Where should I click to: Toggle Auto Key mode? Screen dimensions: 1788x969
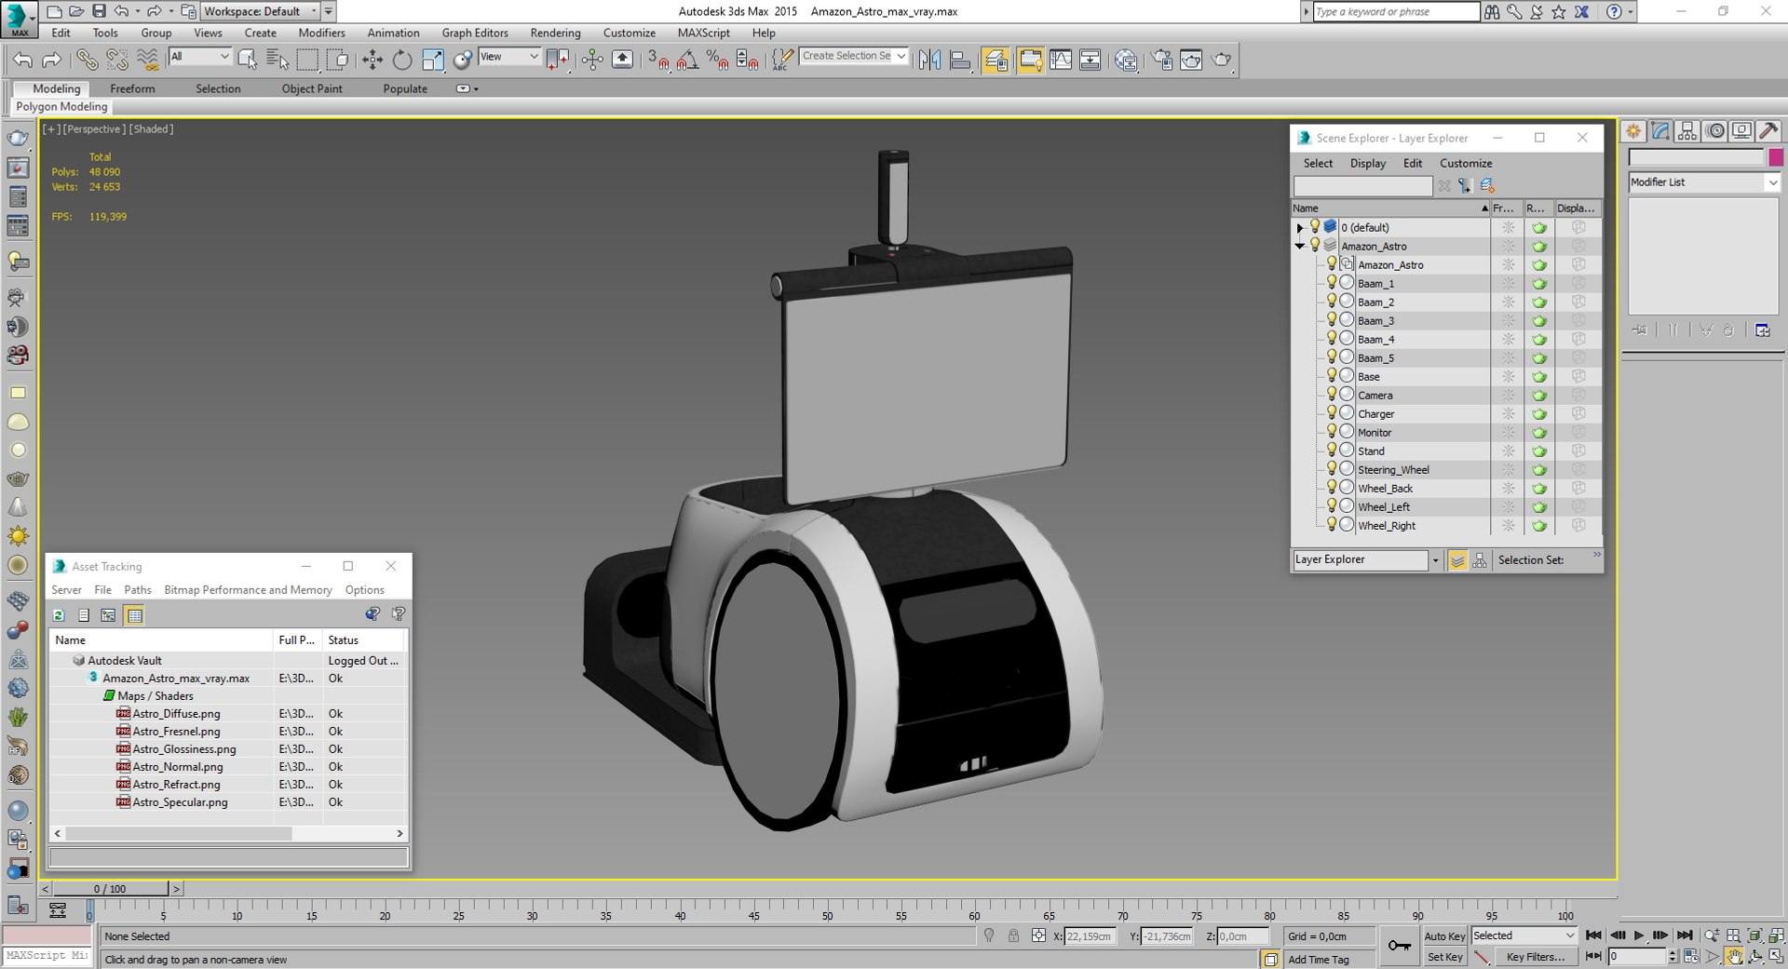[x=1444, y=936]
